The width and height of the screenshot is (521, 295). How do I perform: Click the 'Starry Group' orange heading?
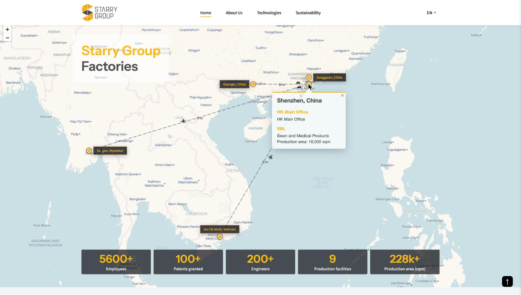coord(121,51)
